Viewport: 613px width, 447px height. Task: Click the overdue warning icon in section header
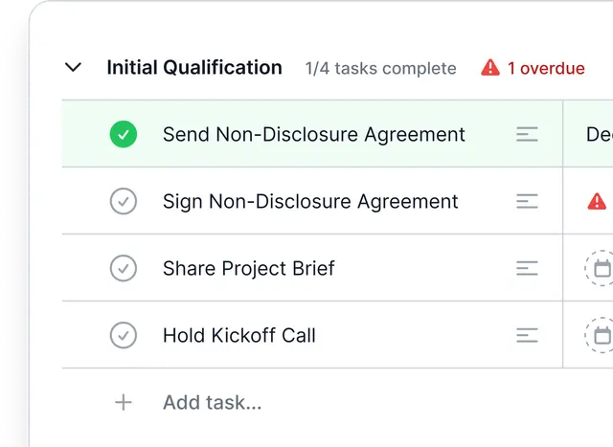point(490,68)
